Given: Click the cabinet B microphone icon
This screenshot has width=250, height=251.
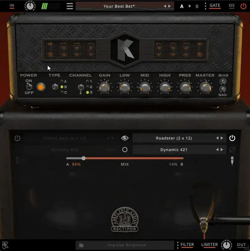Looking at the screenshot, I should coord(232,161).
